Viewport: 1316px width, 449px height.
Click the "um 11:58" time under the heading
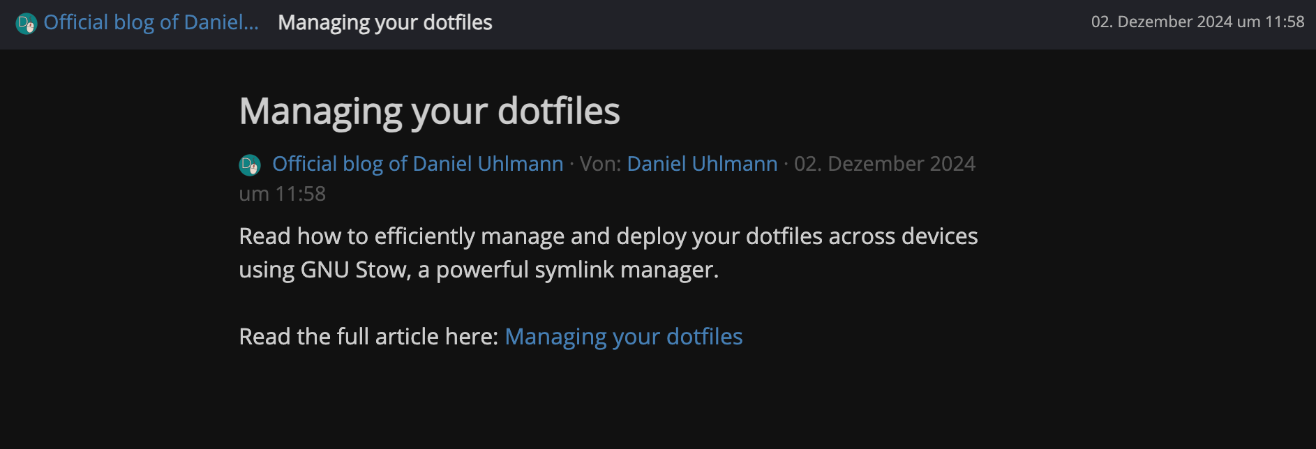pyautogui.click(x=282, y=194)
